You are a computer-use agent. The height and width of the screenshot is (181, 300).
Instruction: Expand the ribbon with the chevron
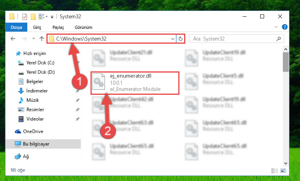276,27
